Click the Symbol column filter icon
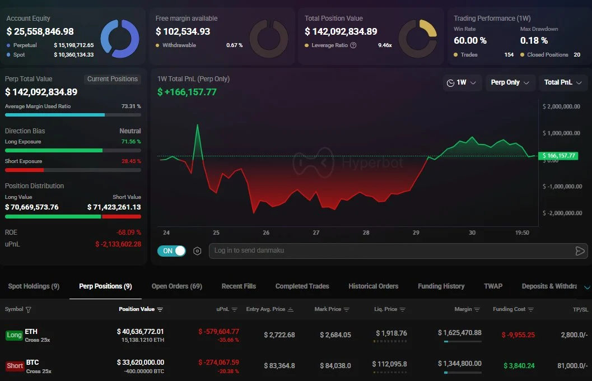This screenshot has width=592, height=381. click(29, 310)
